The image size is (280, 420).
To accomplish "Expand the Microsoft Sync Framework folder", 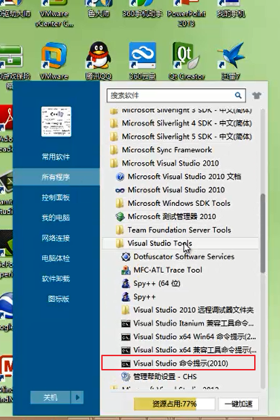I will coord(161,150).
